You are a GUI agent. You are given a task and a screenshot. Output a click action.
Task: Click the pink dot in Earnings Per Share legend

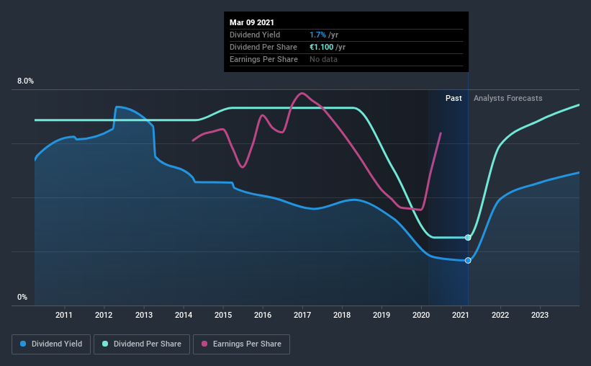tap(204, 344)
